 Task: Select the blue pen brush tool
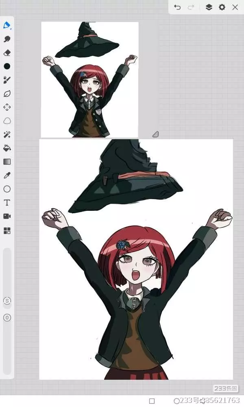(7, 25)
